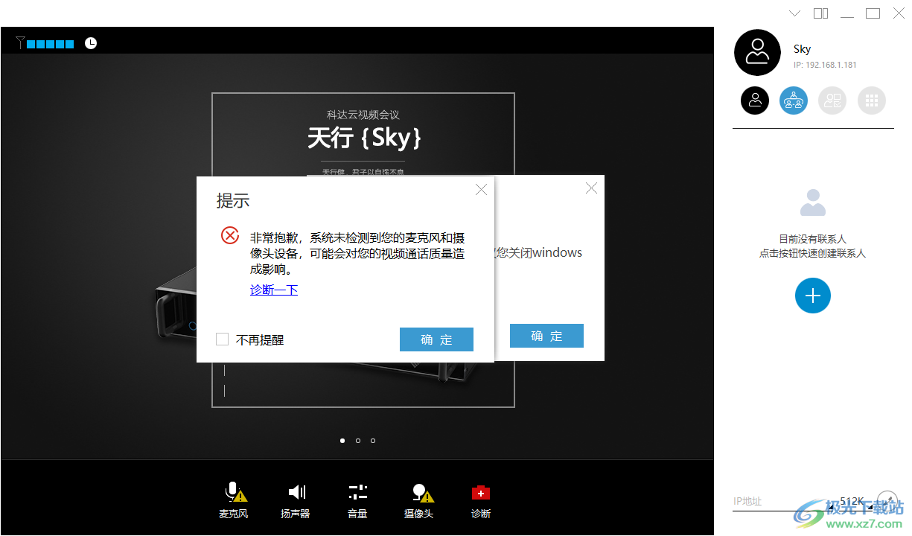Image resolution: width=912 pixels, height=536 pixels.
Task: Confirm the 提示 dialog with 确定
Action: tap(436, 339)
